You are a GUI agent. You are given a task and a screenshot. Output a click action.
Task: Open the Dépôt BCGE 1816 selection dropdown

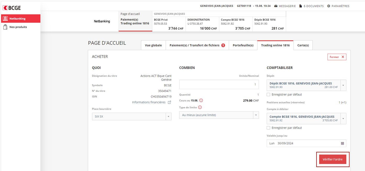[x=306, y=85]
